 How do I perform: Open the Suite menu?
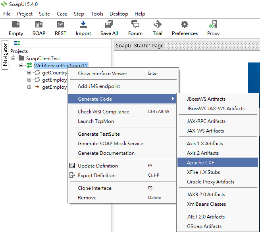pos(44,14)
